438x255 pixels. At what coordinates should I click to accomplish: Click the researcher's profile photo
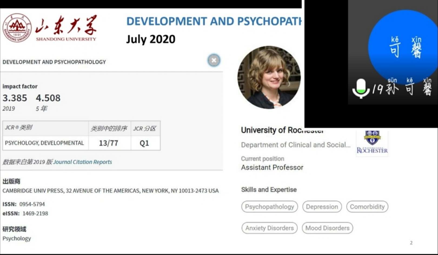click(269, 77)
